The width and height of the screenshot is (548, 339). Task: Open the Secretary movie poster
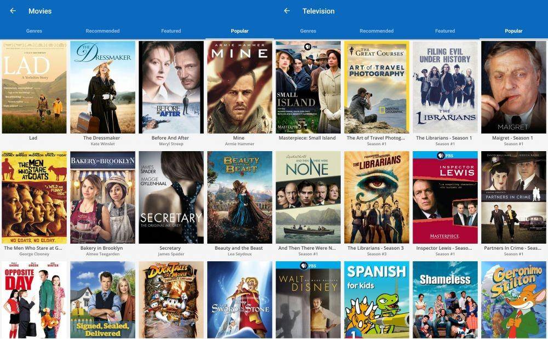[171, 197]
